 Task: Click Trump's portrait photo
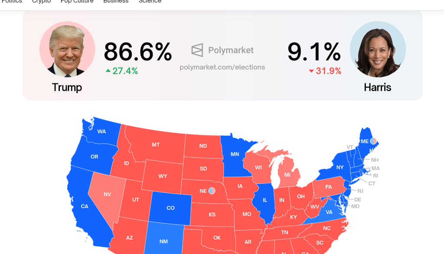(x=67, y=49)
